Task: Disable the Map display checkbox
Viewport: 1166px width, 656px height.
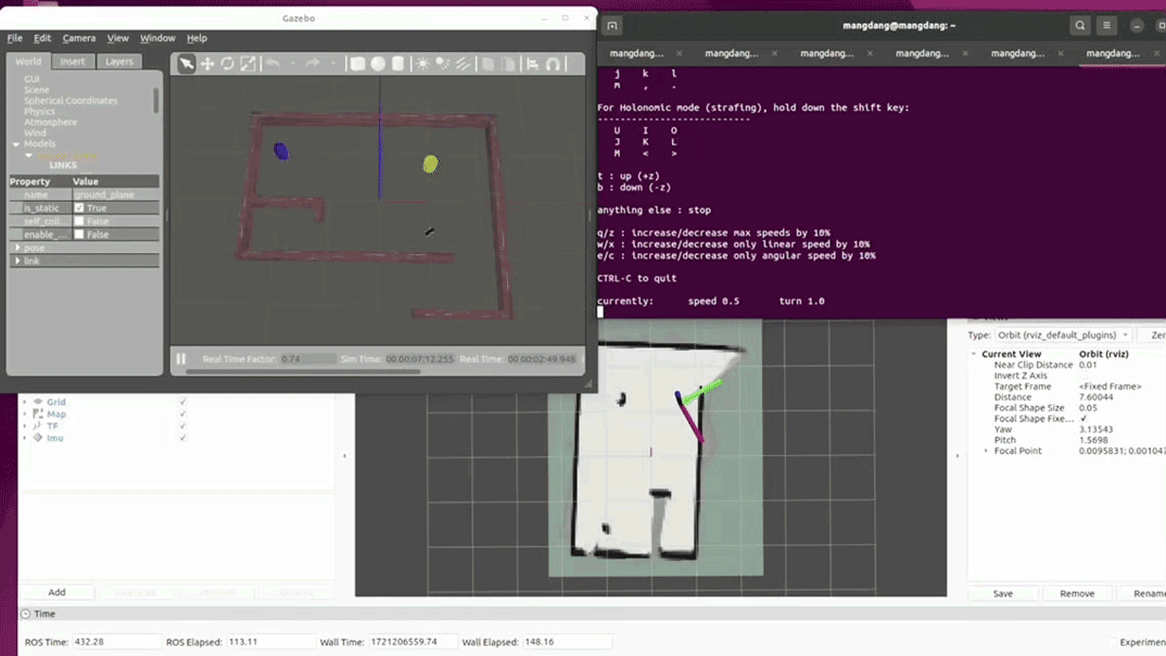Action: 183,414
